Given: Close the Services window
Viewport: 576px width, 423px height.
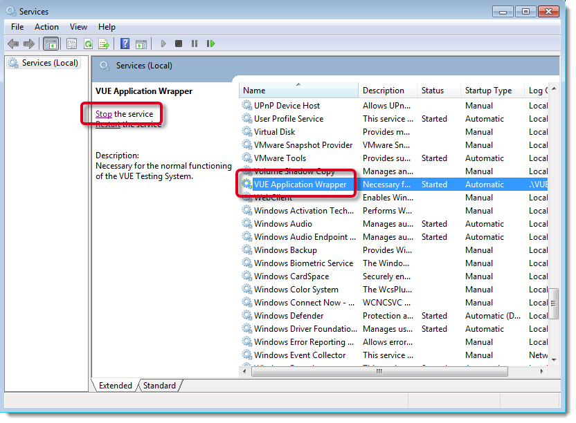Looking at the screenshot, I should click(548, 12).
